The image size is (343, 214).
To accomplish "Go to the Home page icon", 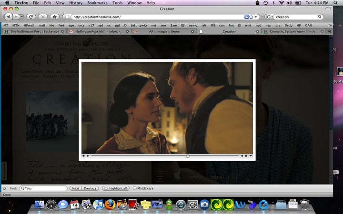I will (x=55, y=17).
